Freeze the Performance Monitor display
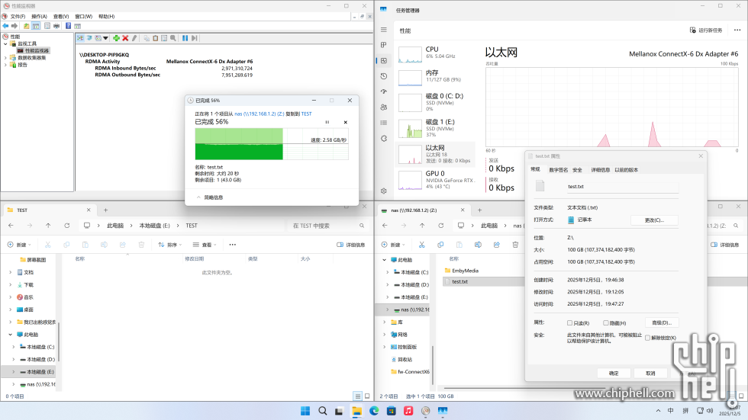Image resolution: width=748 pixels, height=420 pixels. coord(185,38)
